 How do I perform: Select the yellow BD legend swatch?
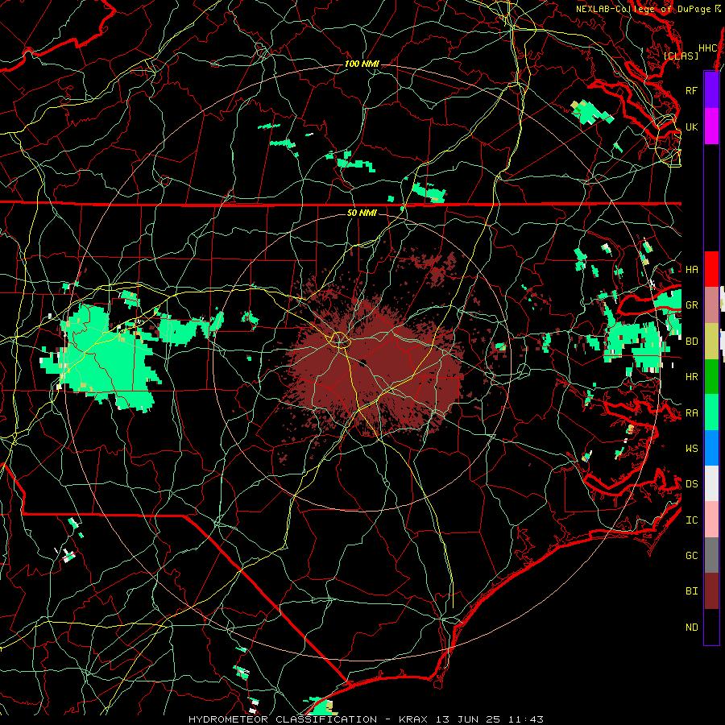point(711,342)
